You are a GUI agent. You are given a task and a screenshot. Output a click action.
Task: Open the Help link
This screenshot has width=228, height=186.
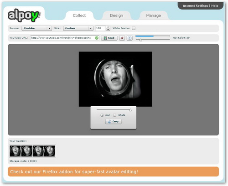215,6
